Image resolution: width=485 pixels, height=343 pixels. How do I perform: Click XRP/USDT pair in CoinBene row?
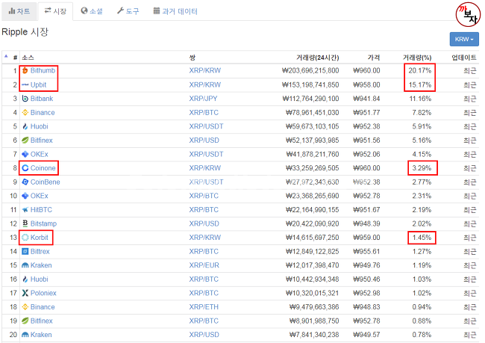206,182
